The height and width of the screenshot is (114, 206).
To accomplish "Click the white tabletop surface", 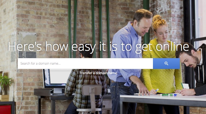I will (x=163, y=98).
